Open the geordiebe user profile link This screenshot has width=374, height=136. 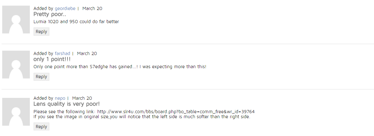coord(65,8)
